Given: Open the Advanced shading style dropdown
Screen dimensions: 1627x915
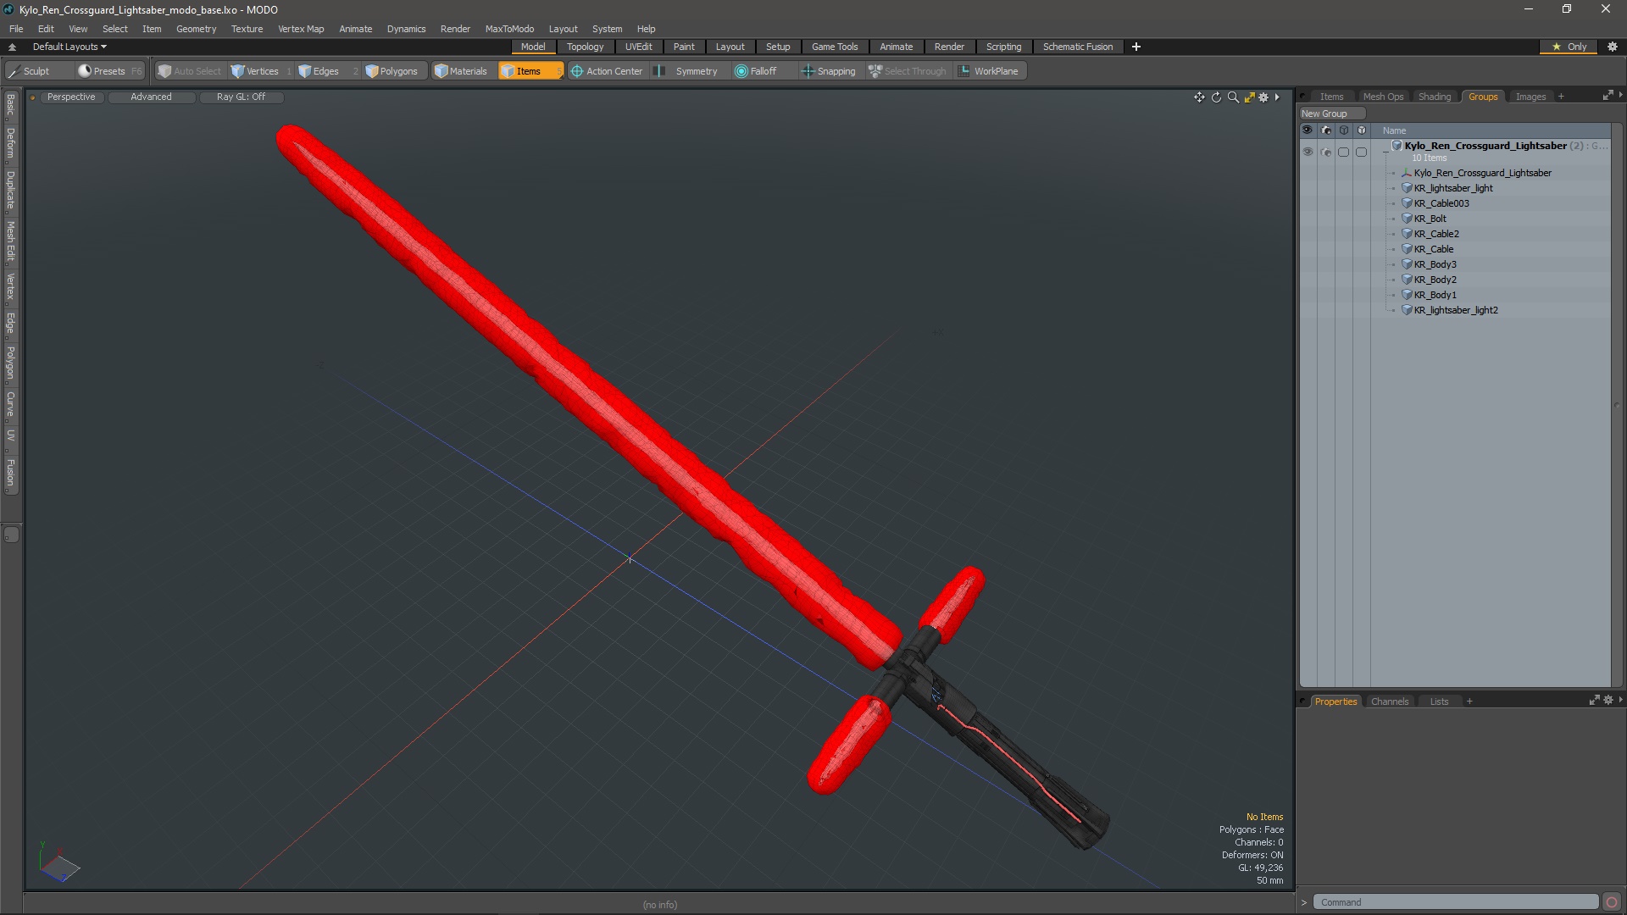Looking at the screenshot, I should pos(151,97).
